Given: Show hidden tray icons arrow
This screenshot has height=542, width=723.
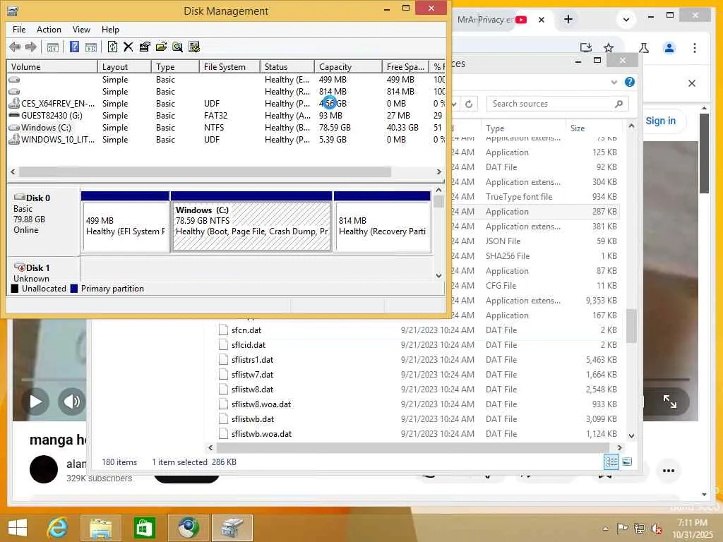Looking at the screenshot, I should pos(606,529).
